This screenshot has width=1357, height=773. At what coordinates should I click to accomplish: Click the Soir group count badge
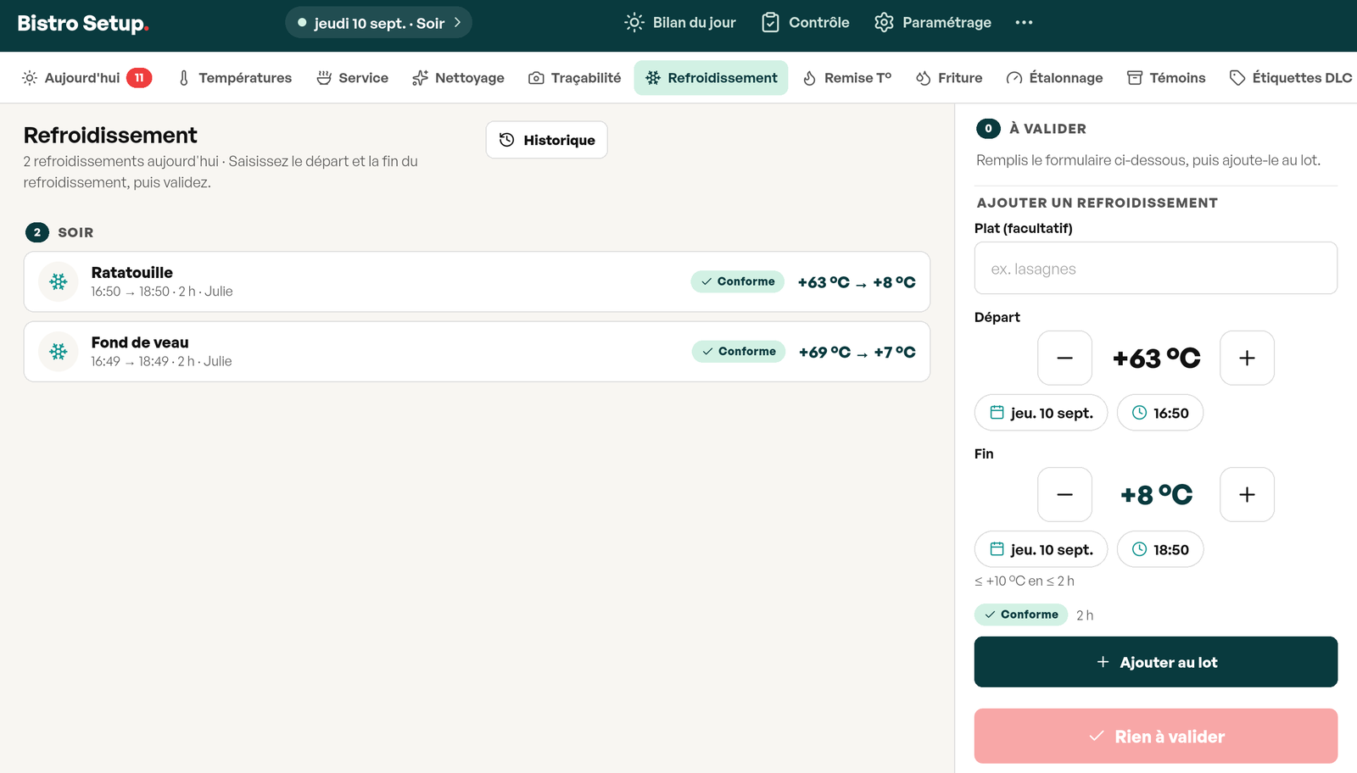(37, 232)
